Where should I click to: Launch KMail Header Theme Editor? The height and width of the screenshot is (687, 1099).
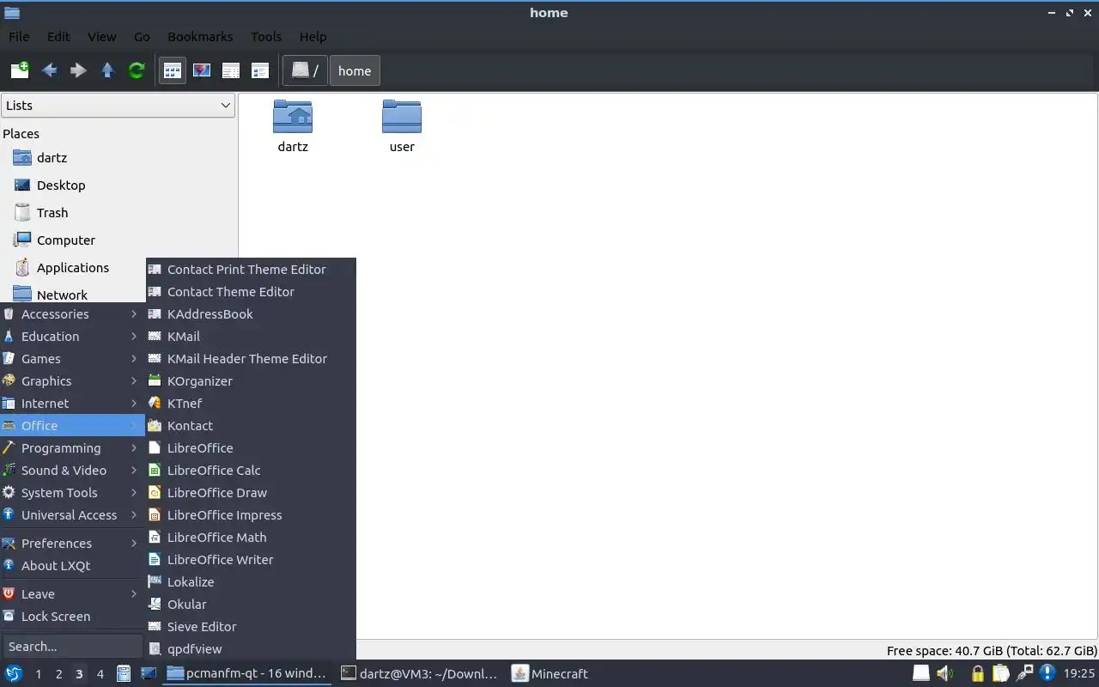(251, 359)
